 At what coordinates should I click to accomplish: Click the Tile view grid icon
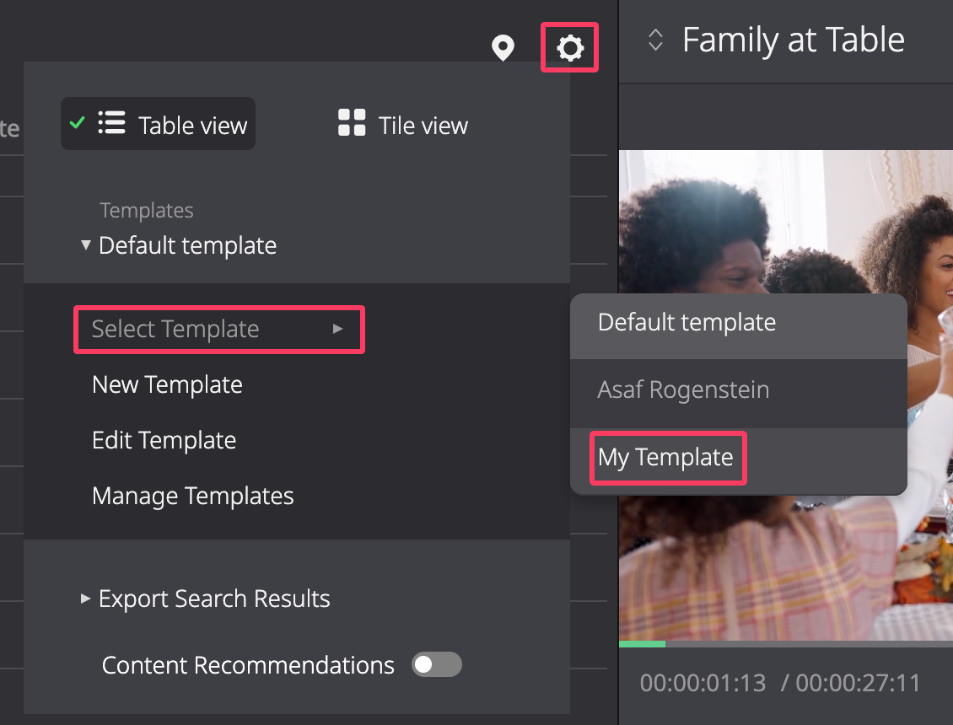[352, 123]
